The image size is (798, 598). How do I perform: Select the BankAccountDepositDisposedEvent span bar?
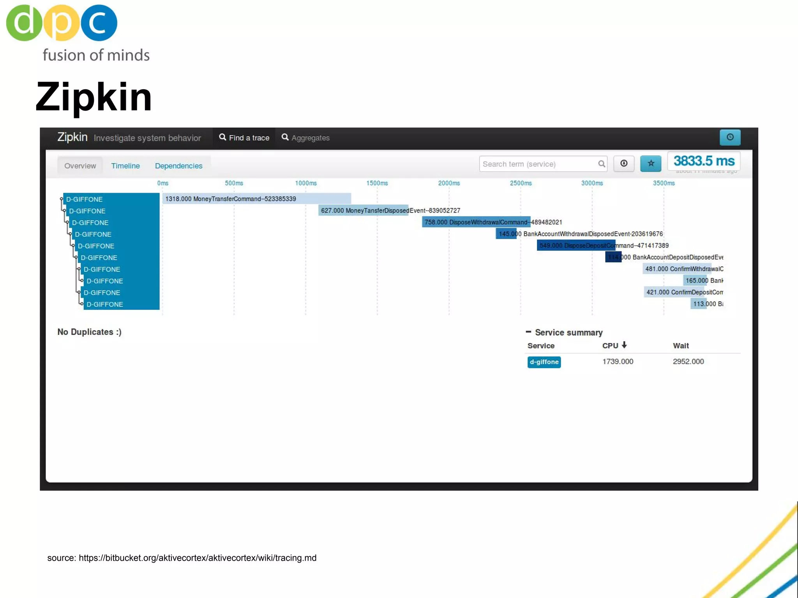click(613, 257)
